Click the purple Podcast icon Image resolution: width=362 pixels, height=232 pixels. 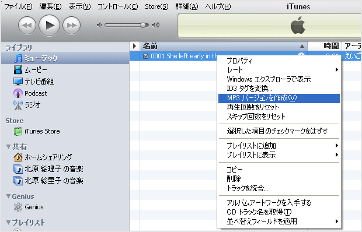18,93
